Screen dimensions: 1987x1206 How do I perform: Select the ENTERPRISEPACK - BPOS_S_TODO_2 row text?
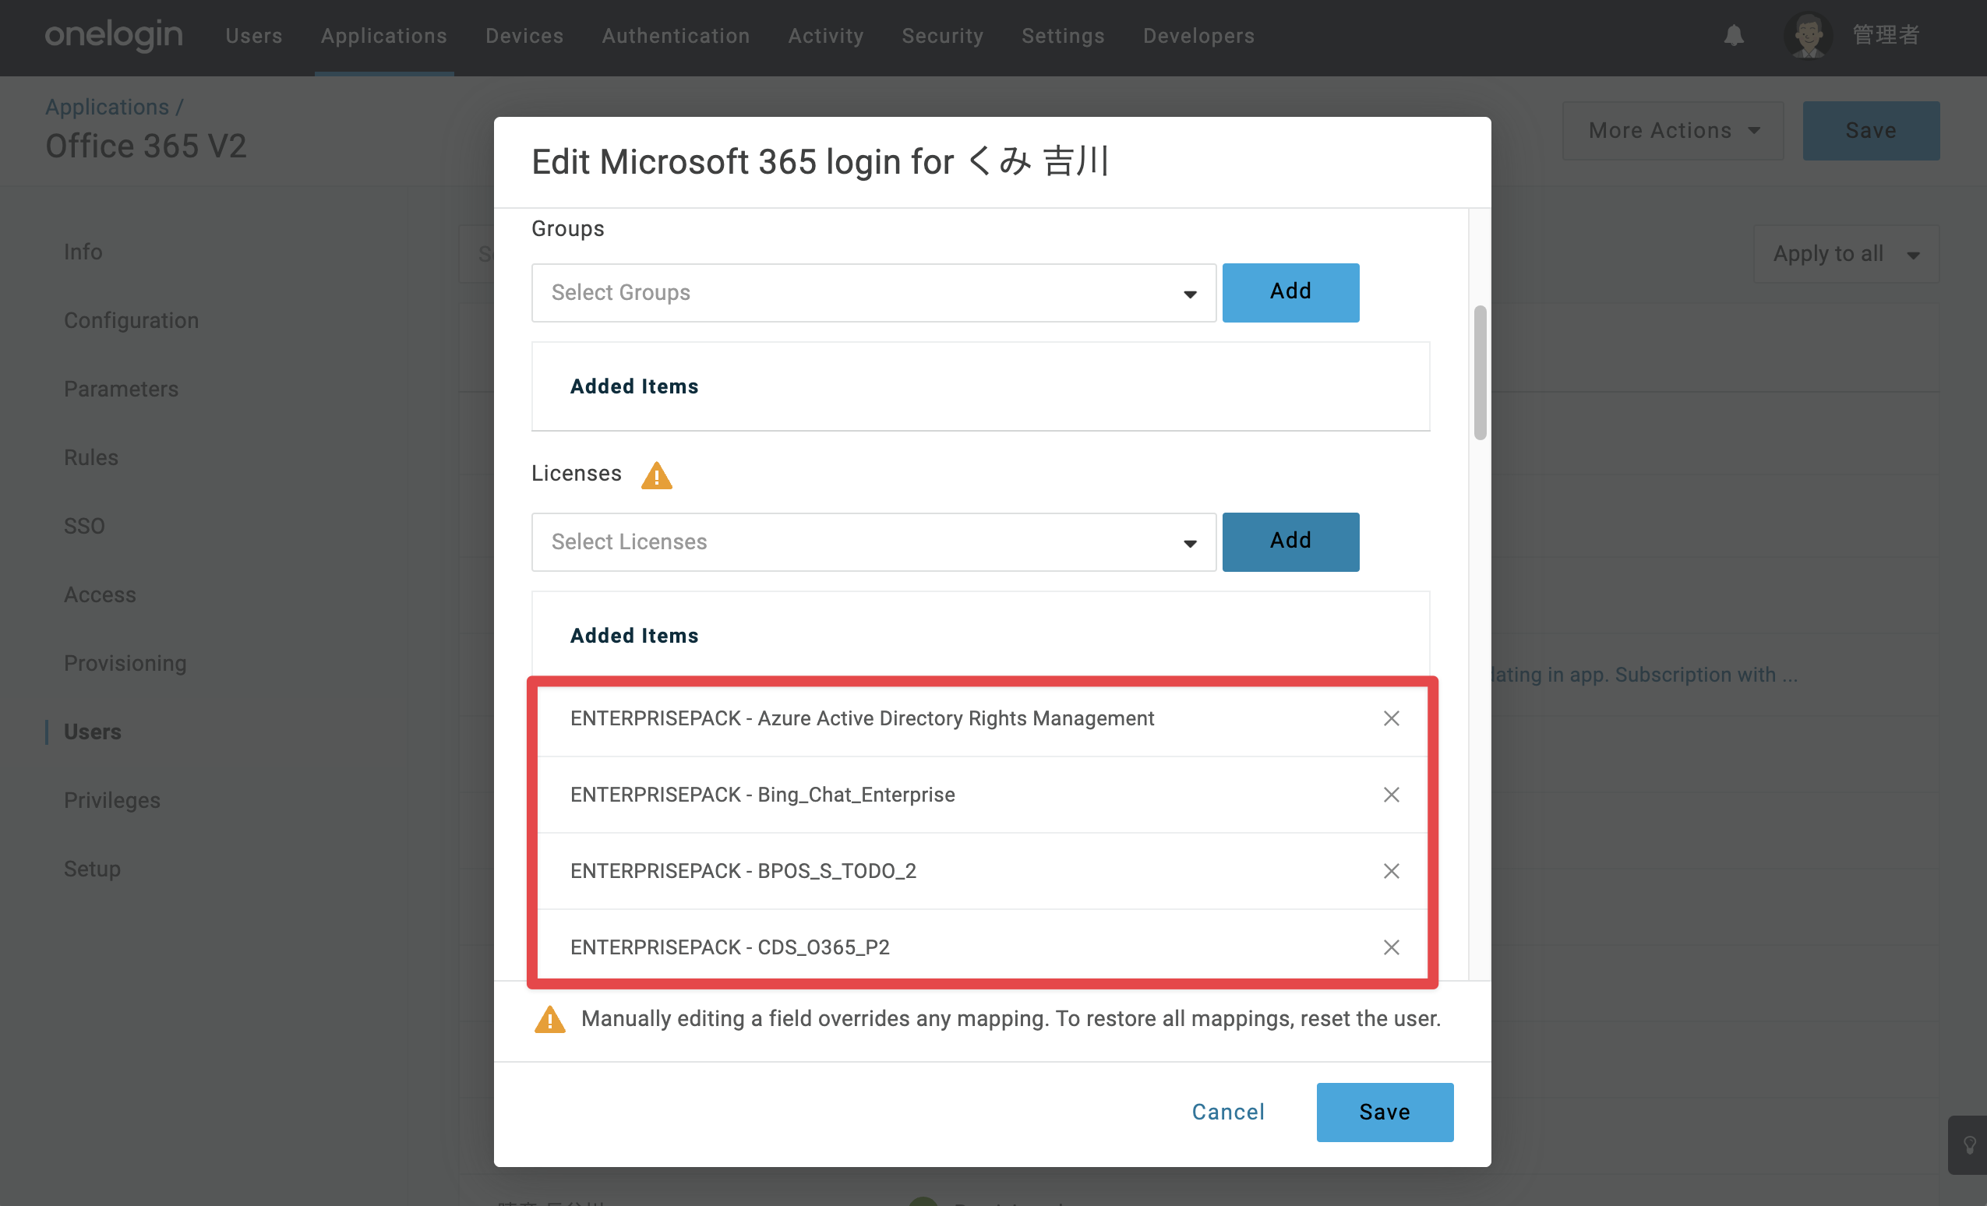[x=743, y=871]
